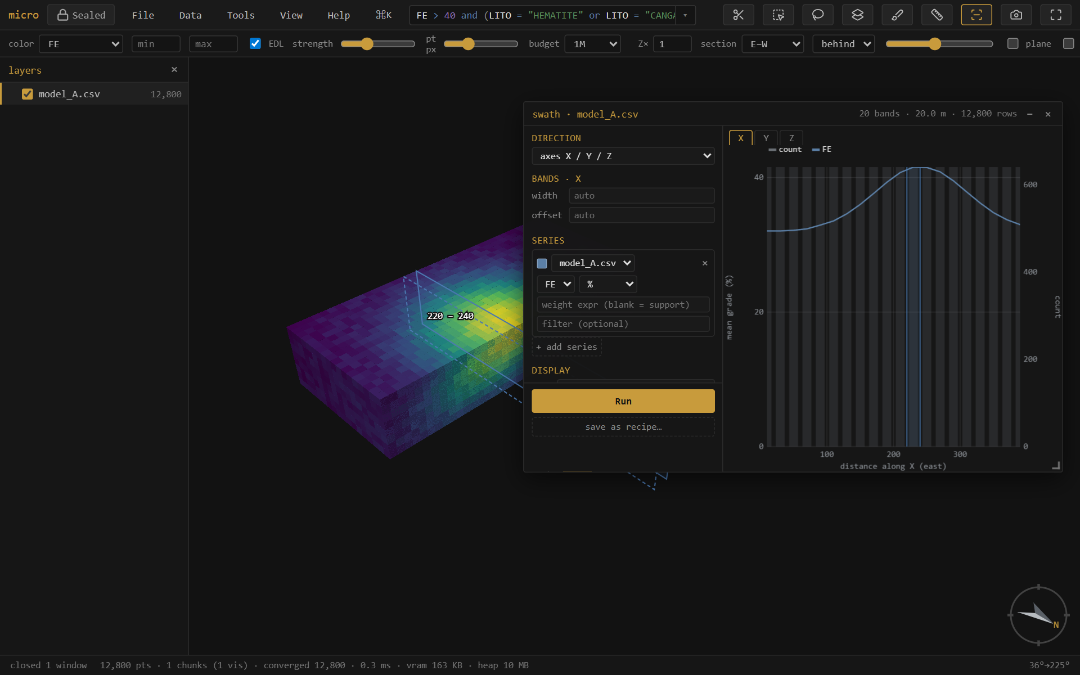Click + add series
Viewport: 1080px width, 675px height.
tap(566, 347)
